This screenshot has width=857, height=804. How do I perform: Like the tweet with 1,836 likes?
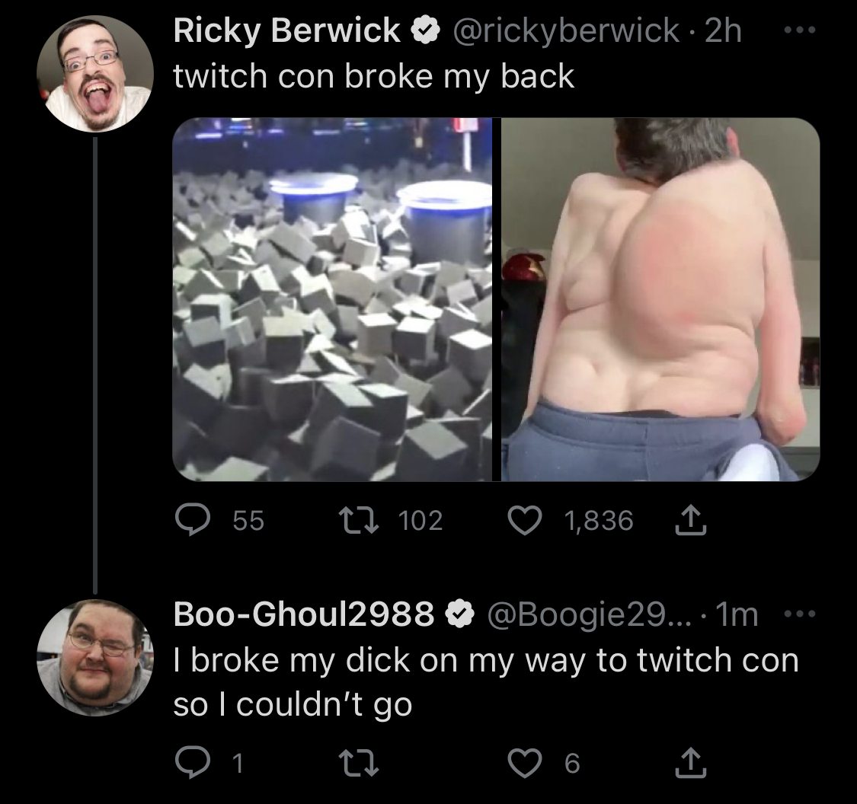pyautogui.click(x=525, y=520)
